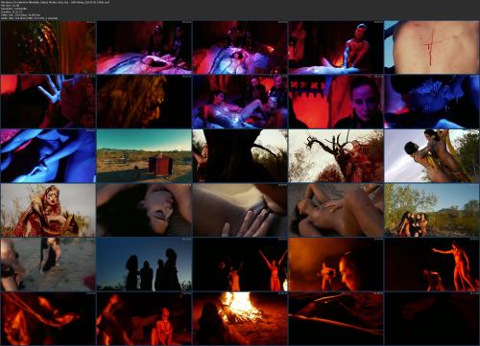Open seated firelit figure thumbnail
480x346 pixels.
[144, 318]
